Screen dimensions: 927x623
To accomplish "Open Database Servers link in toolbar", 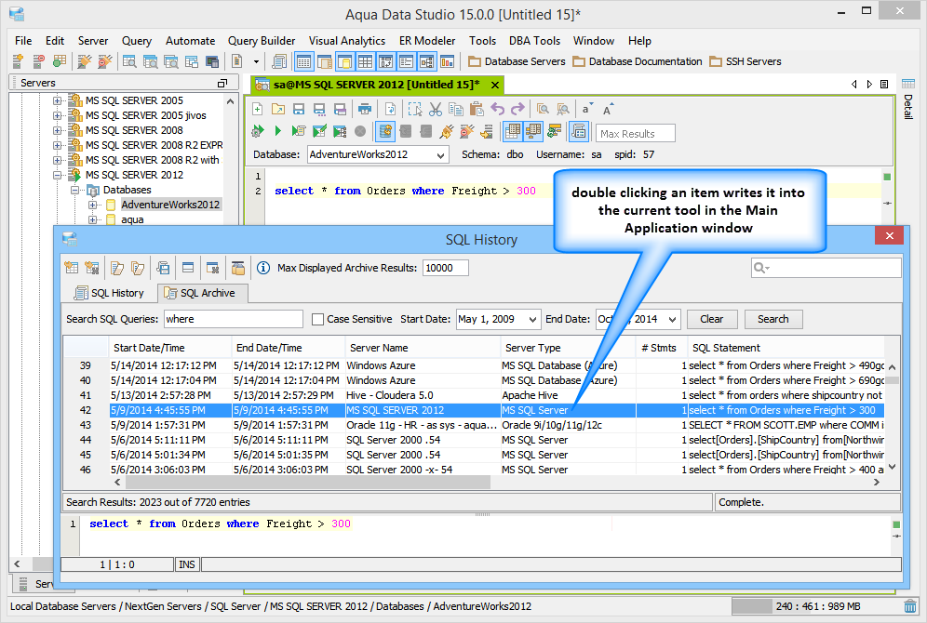I will coord(517,61).
